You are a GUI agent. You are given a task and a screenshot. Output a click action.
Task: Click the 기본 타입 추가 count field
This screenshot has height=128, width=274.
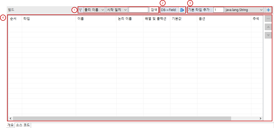click(218, 10)
